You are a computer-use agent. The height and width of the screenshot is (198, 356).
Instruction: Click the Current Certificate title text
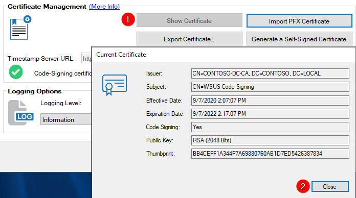(x=121, y=55)
